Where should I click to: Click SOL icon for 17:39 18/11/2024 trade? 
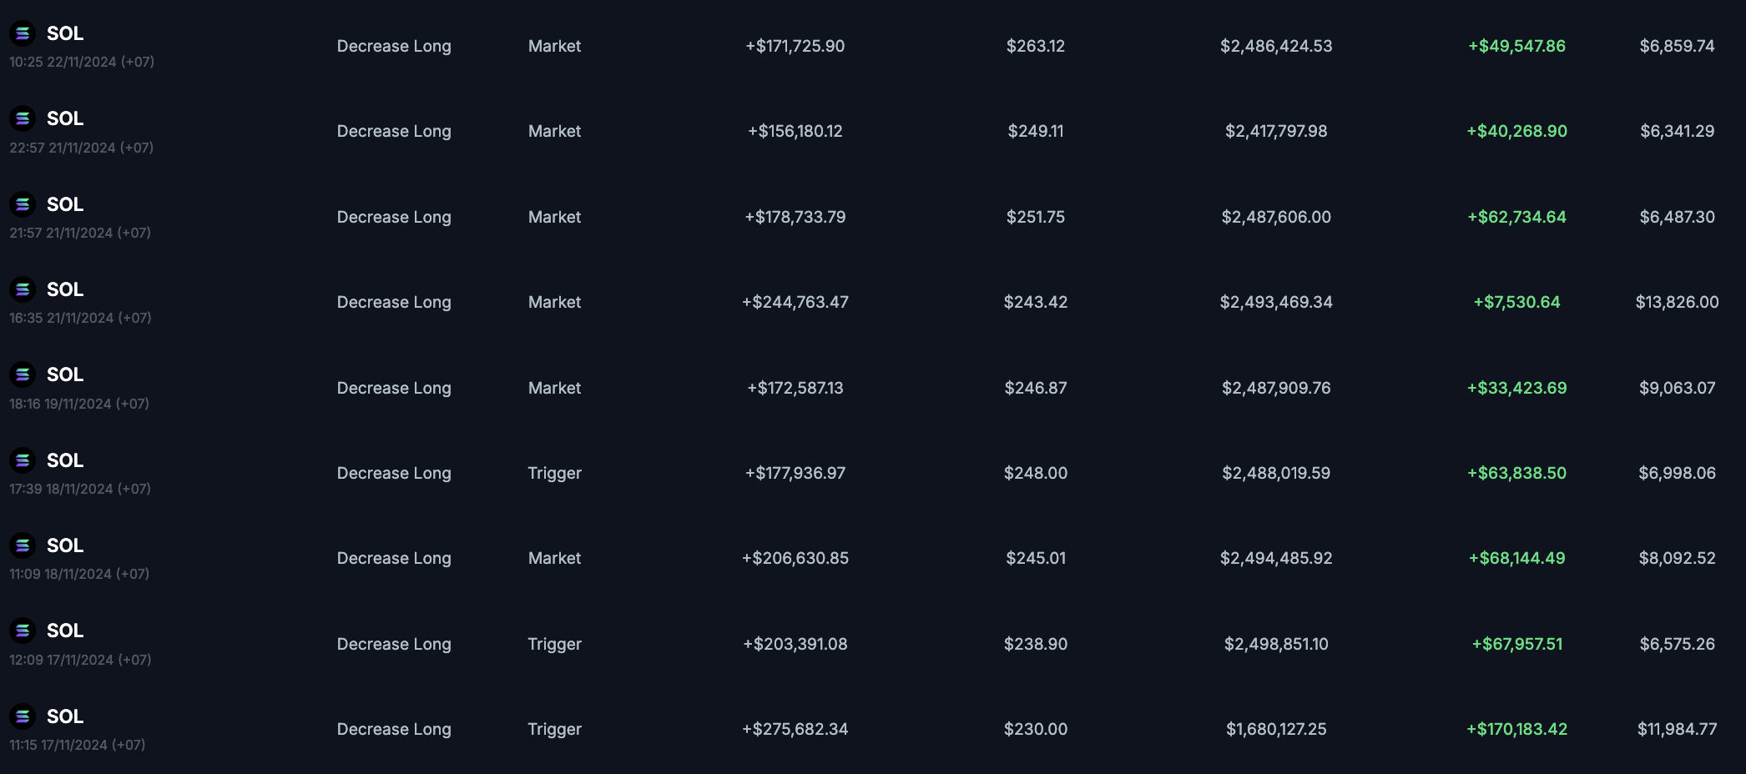(23, 460)
